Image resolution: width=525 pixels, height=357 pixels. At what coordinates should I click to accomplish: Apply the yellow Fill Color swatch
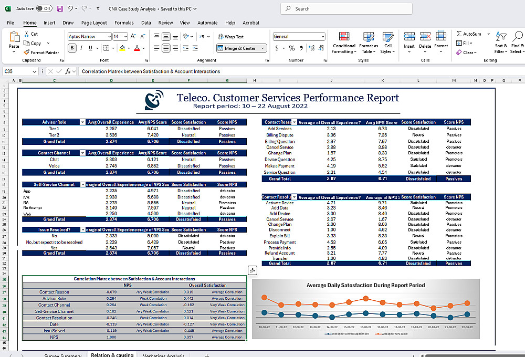click(x=122, y=48)
